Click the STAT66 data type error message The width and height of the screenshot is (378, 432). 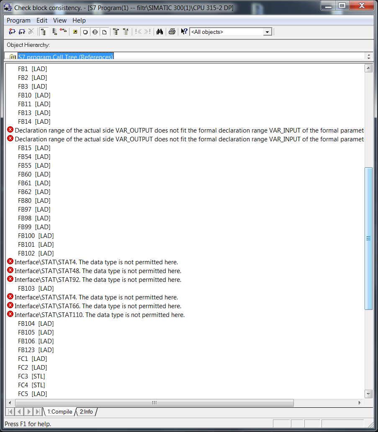98,306
